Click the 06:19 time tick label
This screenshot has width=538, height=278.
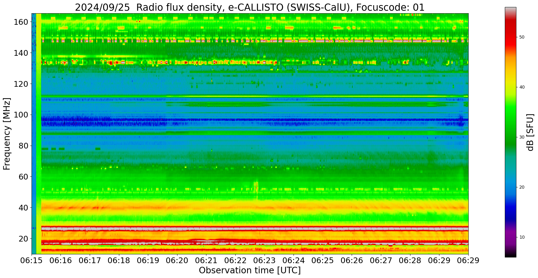point(148,261)
